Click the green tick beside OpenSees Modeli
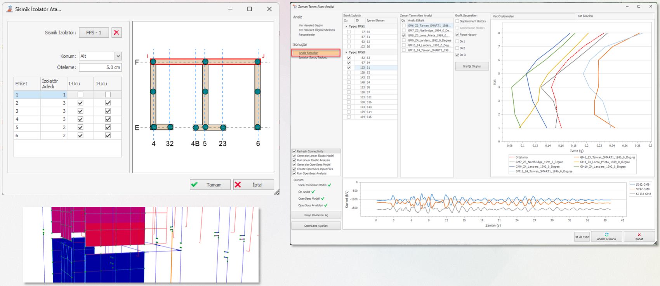The width and height of the screenshot is (660, 286). (x=323, y=198)
